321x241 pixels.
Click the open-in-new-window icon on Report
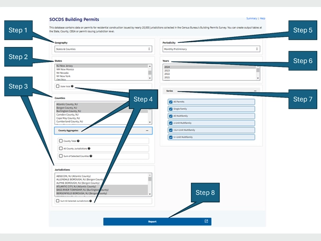[x=207, y=221]
